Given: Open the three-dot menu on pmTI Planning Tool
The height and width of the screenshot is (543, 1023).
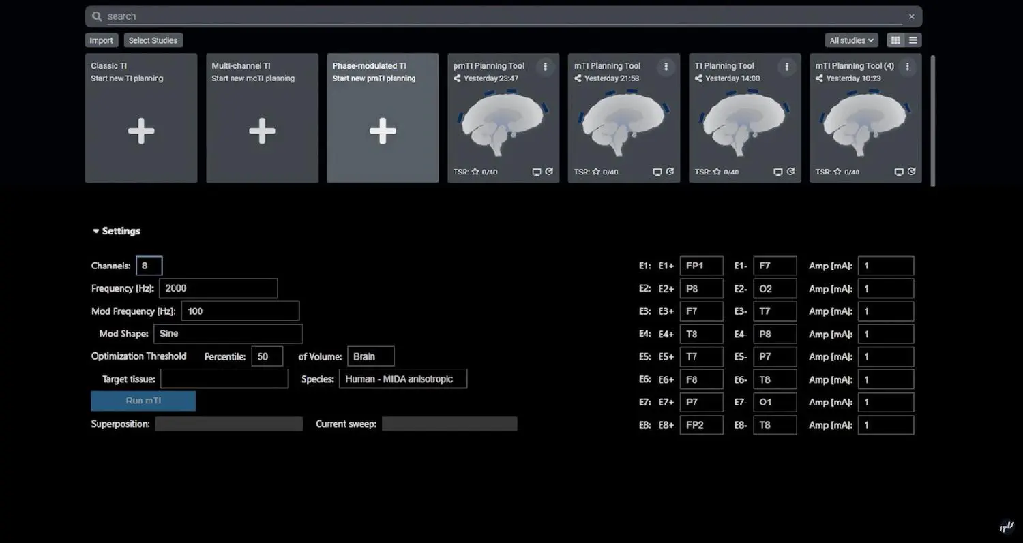Looking at the screenshot, I should (x=545, y=67).
